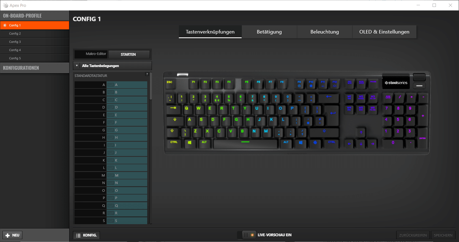Click the Backspace arrow key on keyboard
This screenshot has height=242, width=459.
[x=329, y=98]
